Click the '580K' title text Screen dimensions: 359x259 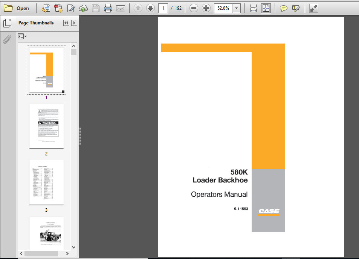click(239, 172)
